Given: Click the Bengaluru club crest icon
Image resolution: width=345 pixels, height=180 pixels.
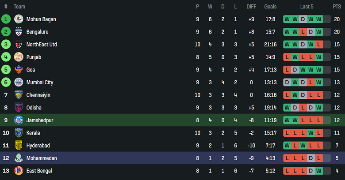Looking at the screenshot, I should 19,32.
